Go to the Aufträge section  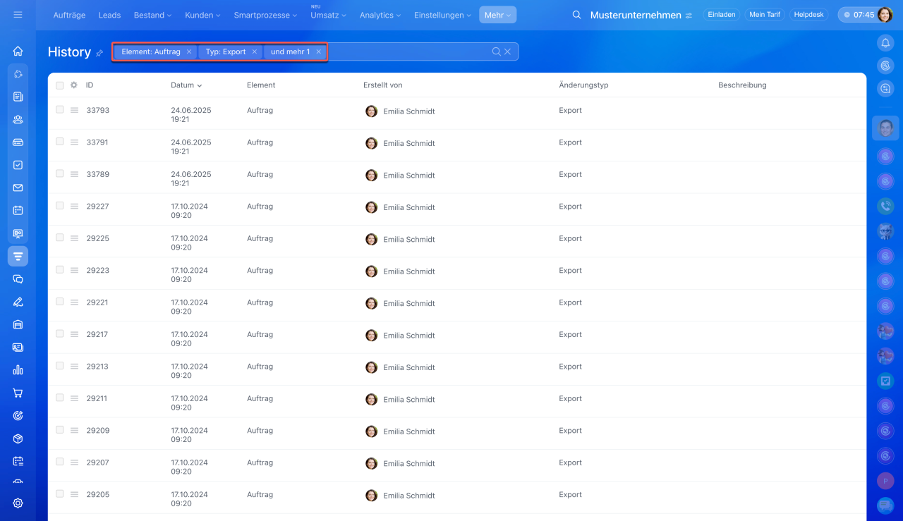69,15
